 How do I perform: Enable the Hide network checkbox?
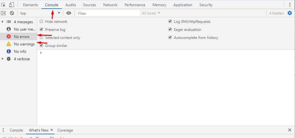41,22
